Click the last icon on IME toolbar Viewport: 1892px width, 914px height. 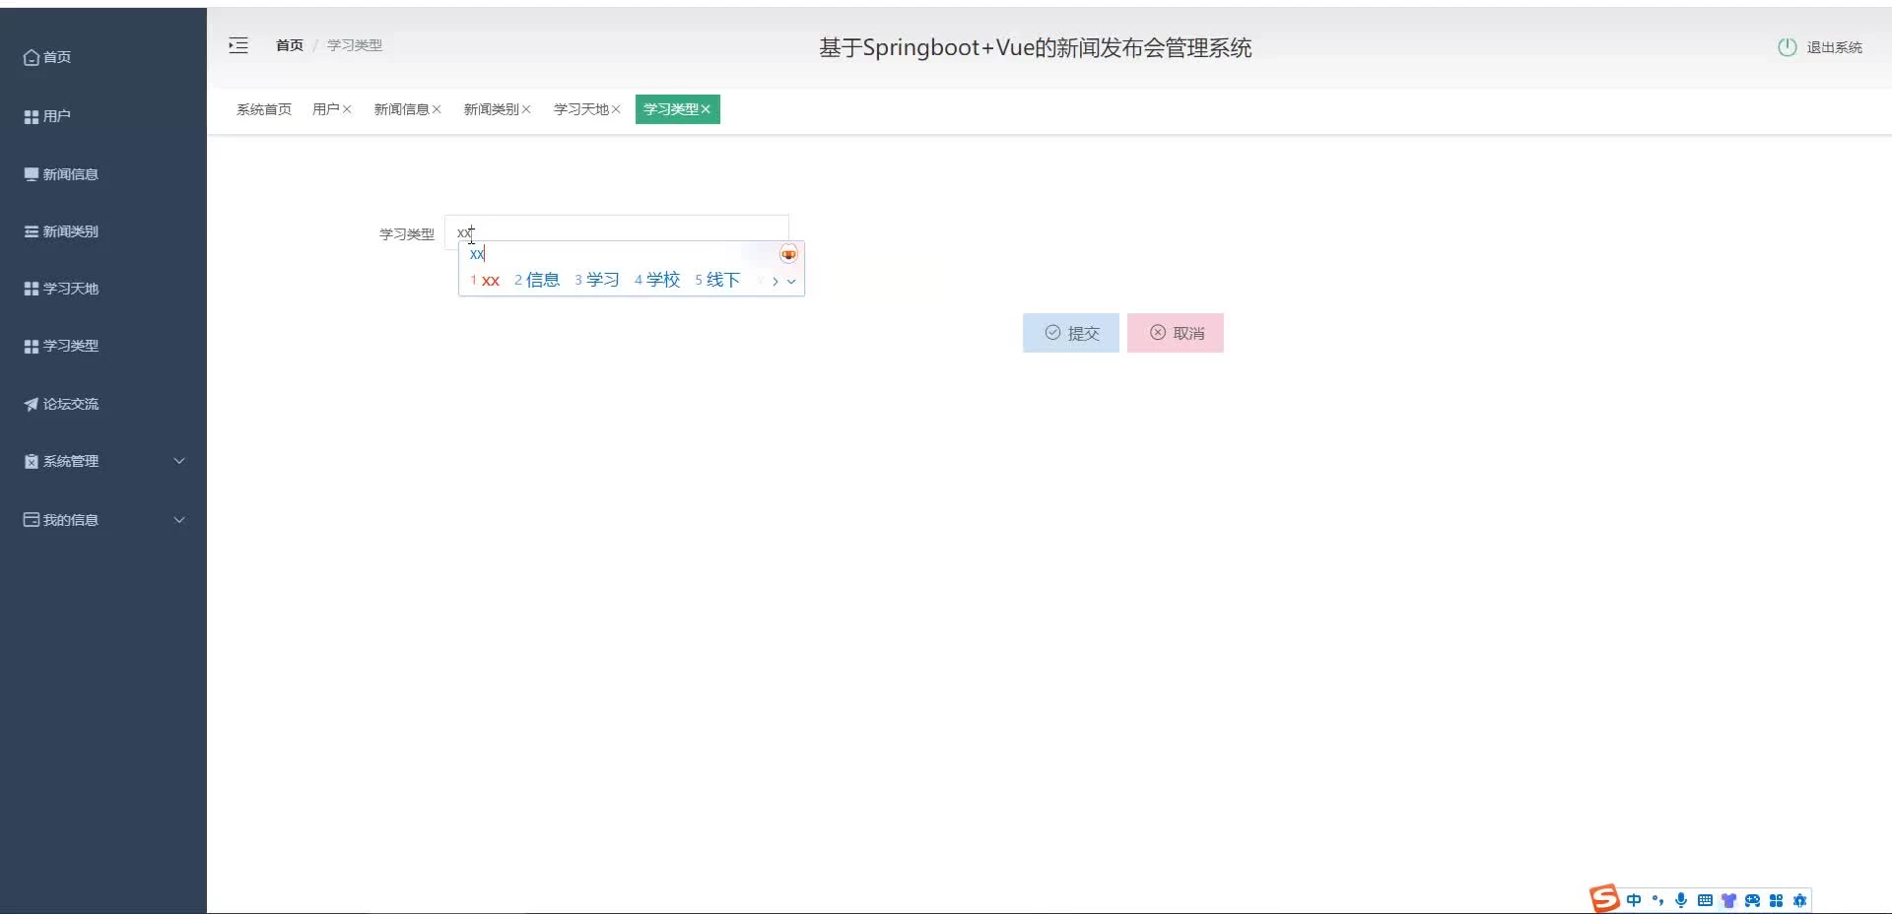pyautogui.click(x=1799, y=900)
